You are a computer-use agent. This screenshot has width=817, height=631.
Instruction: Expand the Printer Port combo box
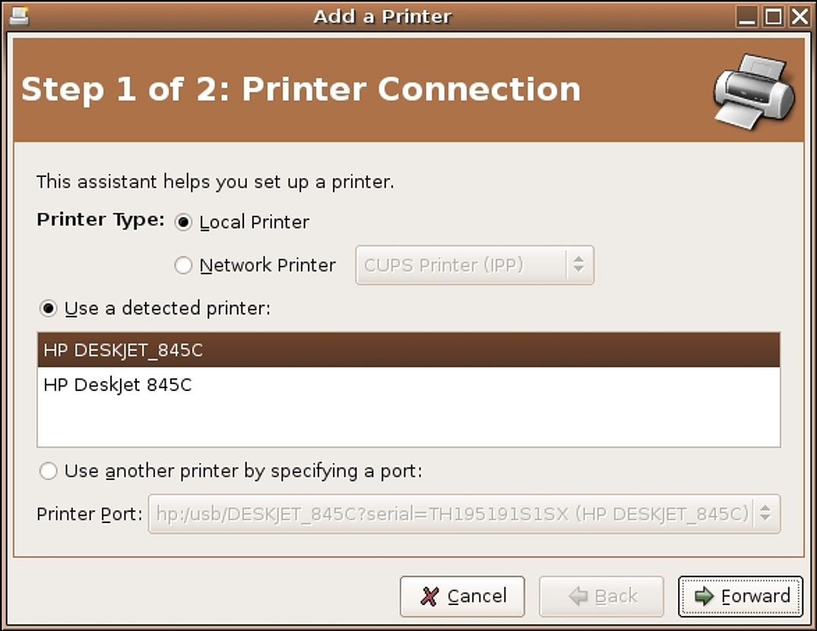tap(464, 514)
